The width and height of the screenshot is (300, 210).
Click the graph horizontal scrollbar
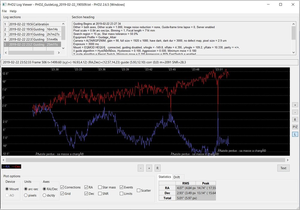pos(145,160)
